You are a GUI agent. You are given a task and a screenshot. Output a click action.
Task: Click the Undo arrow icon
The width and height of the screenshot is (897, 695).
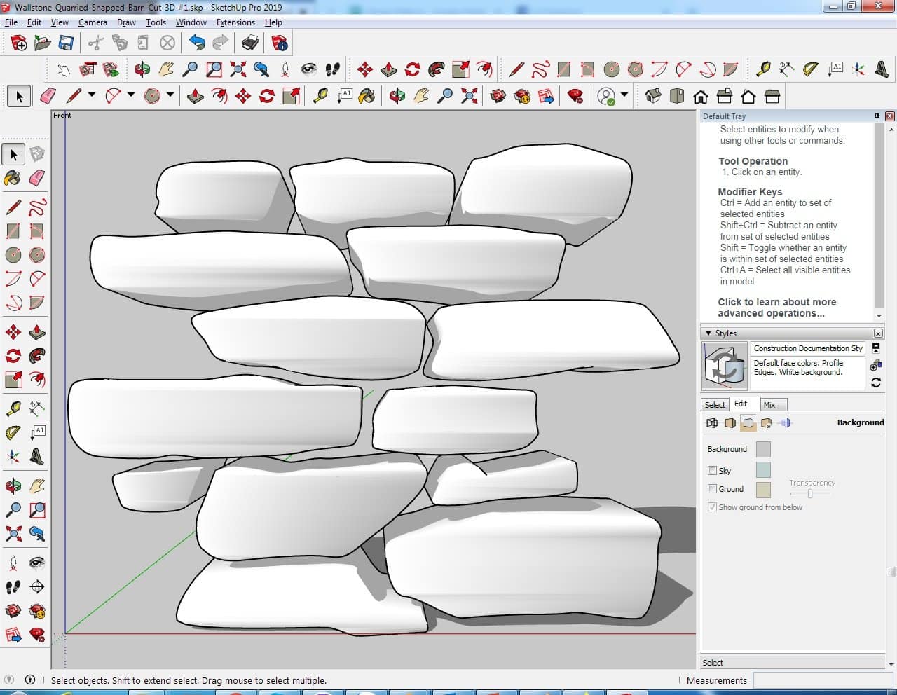(197, 43)
